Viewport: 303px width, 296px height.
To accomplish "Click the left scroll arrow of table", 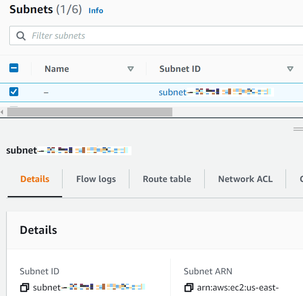I will 3,112.
